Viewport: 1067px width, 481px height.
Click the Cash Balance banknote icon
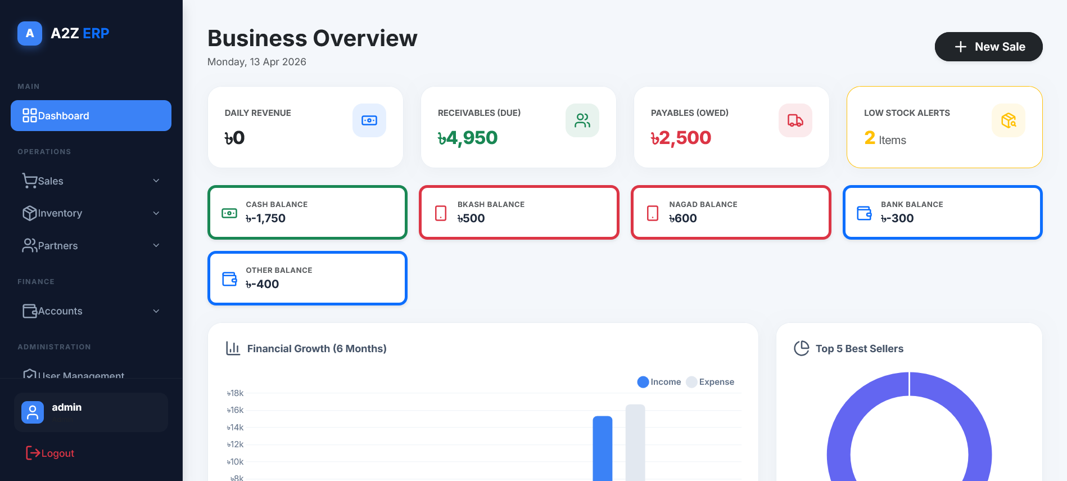[x=229, y=213]
